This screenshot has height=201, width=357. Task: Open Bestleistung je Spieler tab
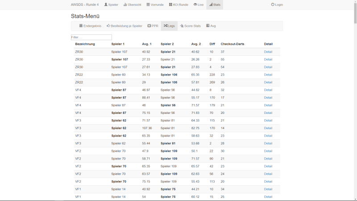pos(125,26)
